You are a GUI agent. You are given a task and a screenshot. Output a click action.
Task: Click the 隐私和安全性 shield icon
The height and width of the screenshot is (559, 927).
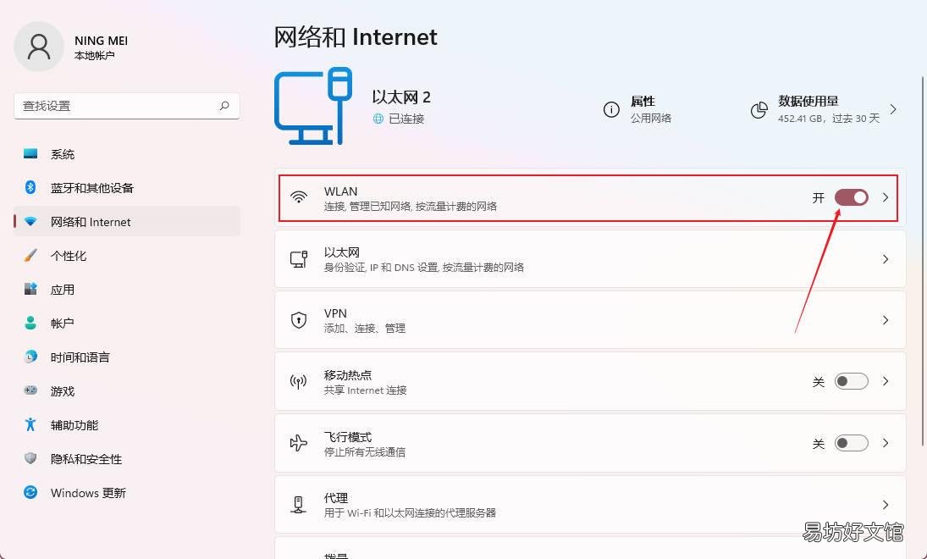pyautogui.click(x=30, y=458)
